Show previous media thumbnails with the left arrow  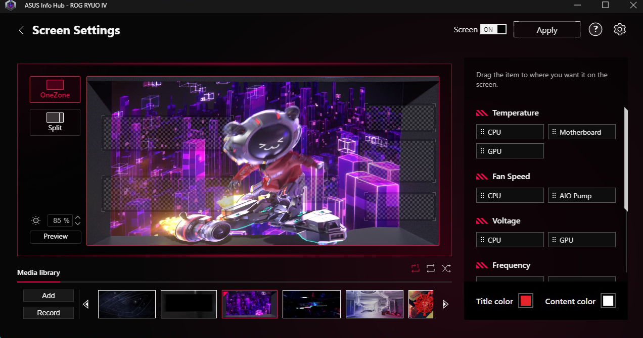[x=86, y=304]
